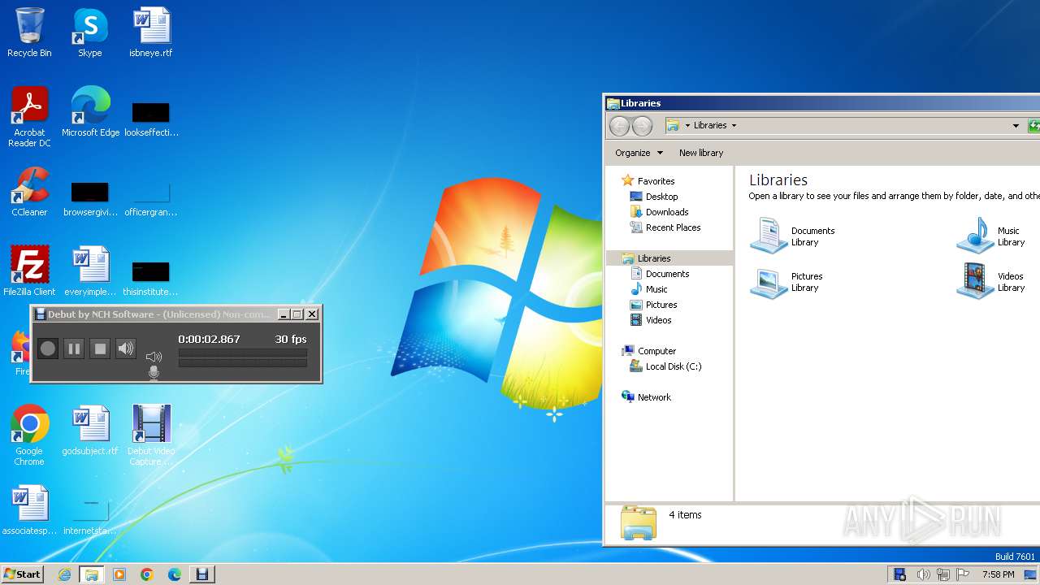The width and height of the screenshot is (1040, 585).
Task: Select Desktop under Favorites
Action: coord(654,197)
